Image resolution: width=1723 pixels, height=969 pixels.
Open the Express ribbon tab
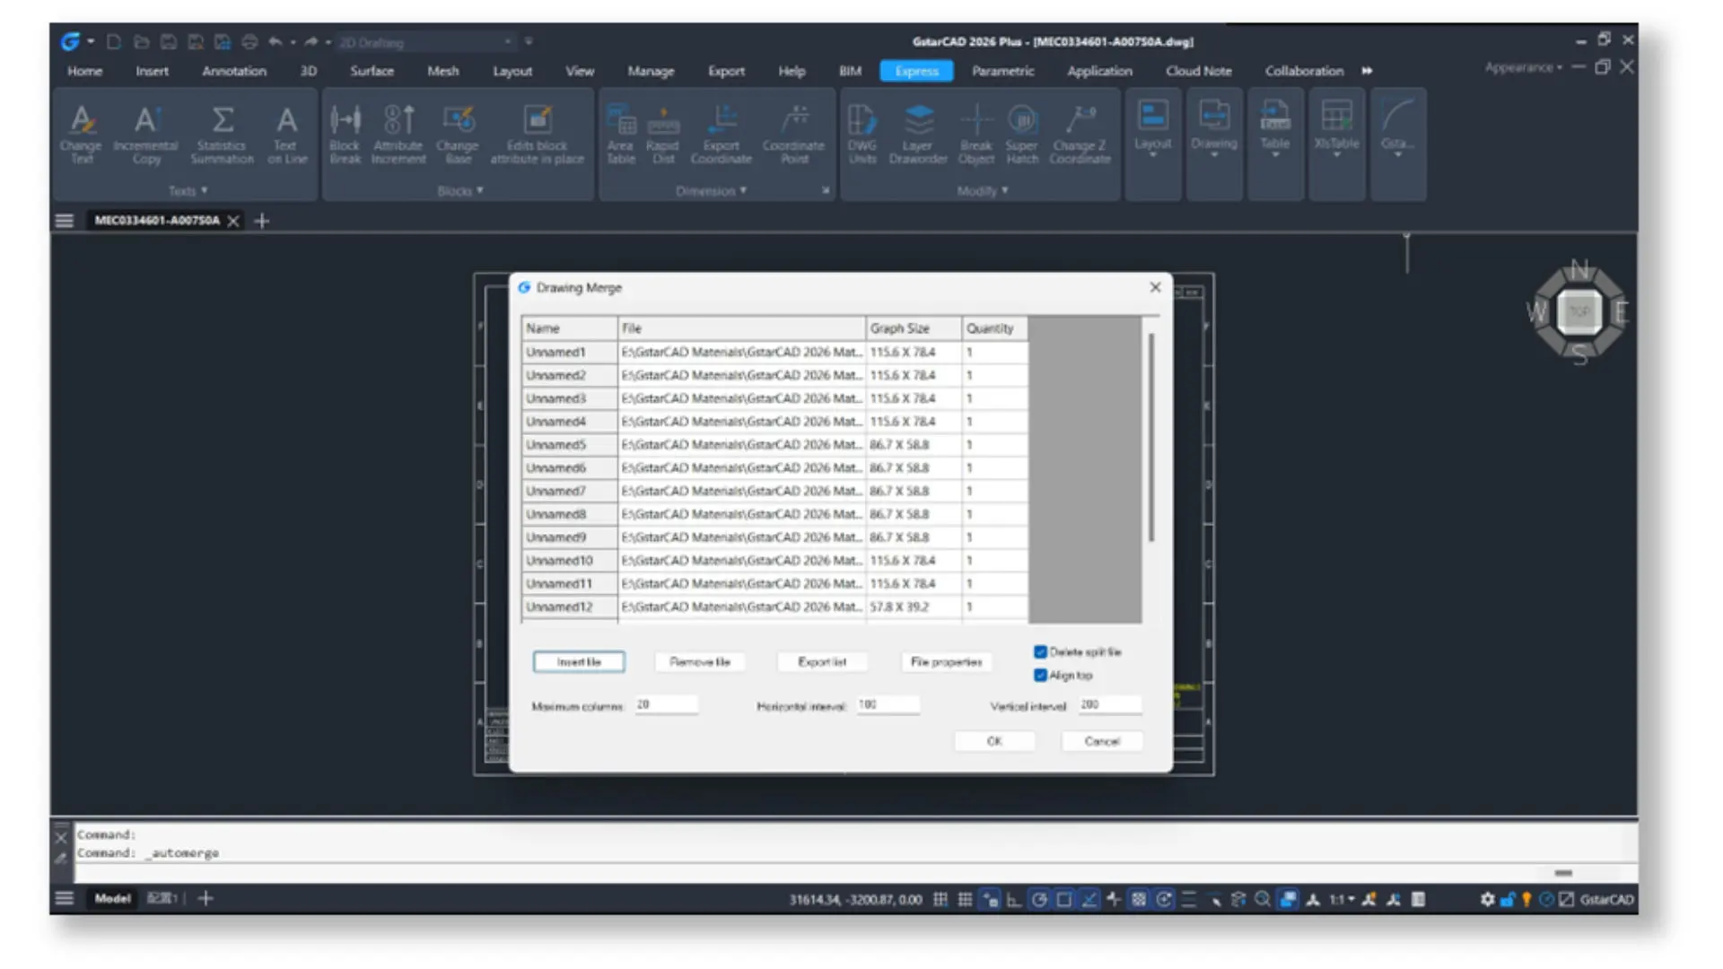[916, 71]
